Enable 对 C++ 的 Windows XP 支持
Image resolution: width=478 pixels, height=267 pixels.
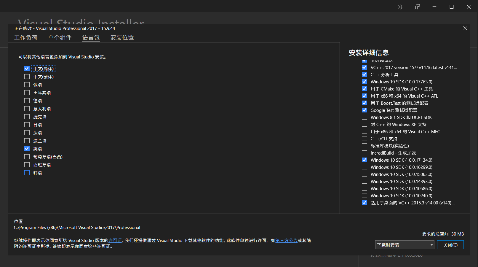365,124
